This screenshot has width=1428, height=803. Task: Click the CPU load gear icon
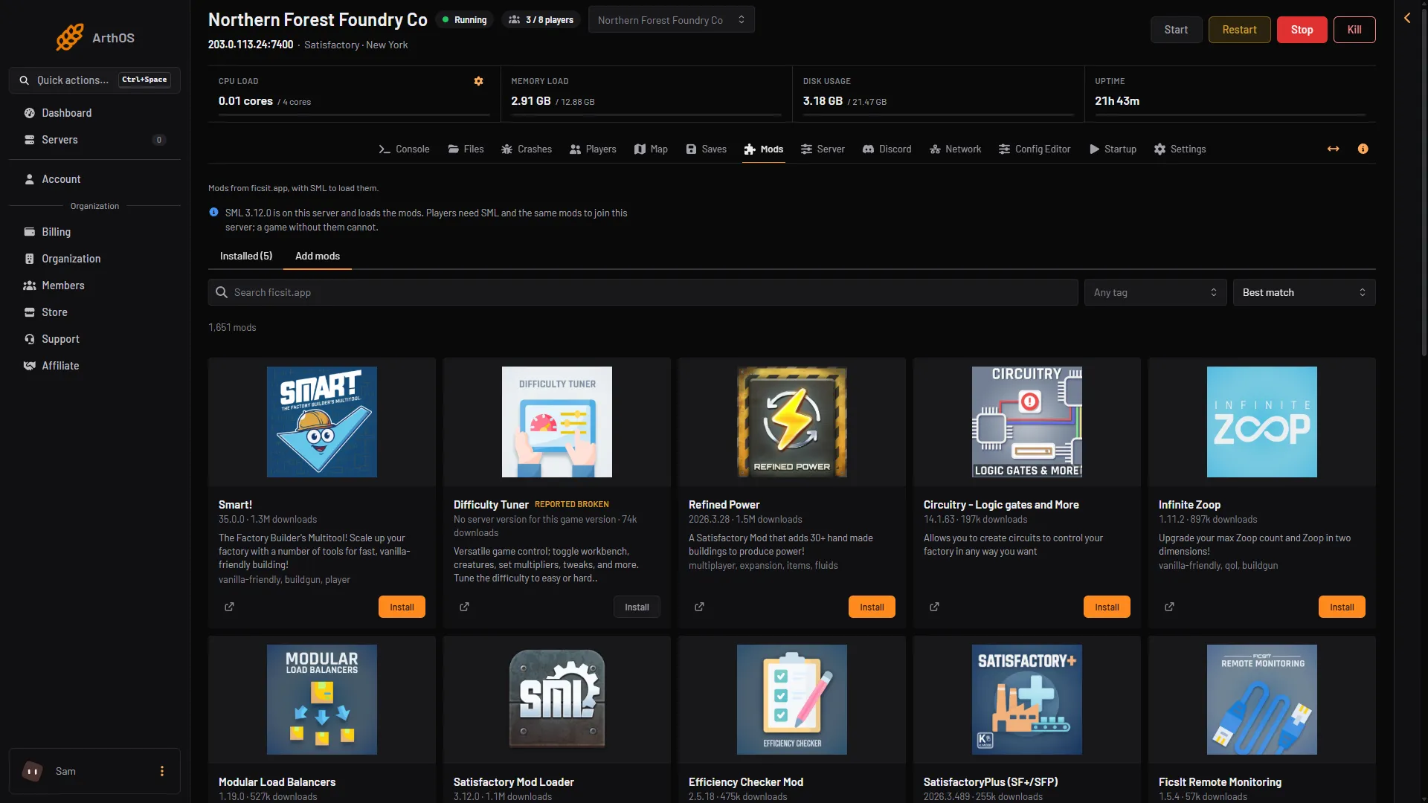pyautogui.click(x=478, y=81)
